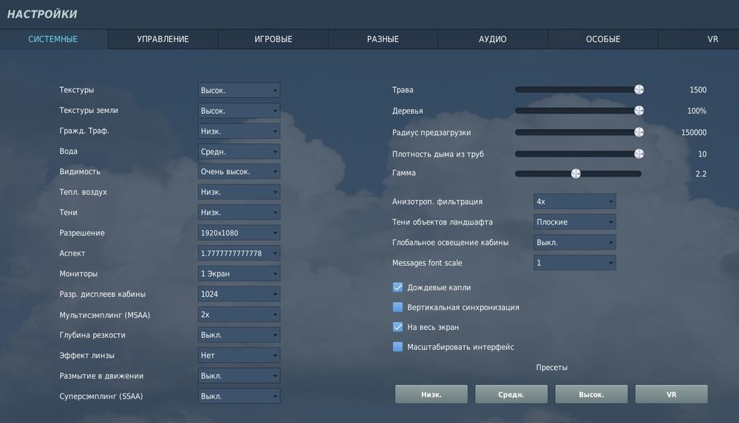Screen dimensions: 739x423
Task: Switch to the УПРАВЛЕНИЕ tab
Action: point(163,39)
